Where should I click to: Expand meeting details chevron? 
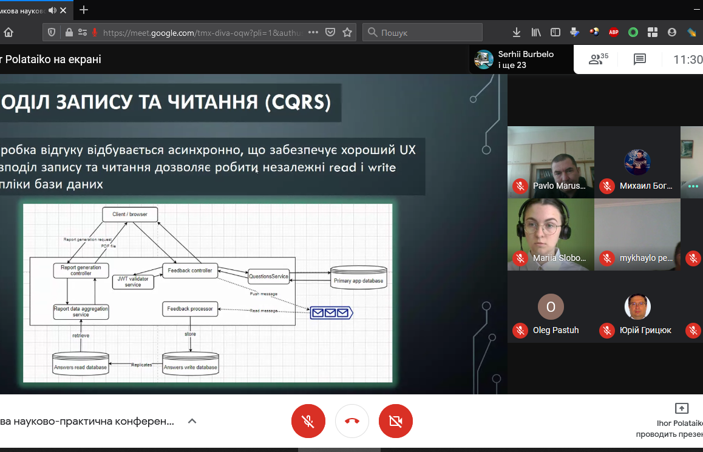[192, 421]
